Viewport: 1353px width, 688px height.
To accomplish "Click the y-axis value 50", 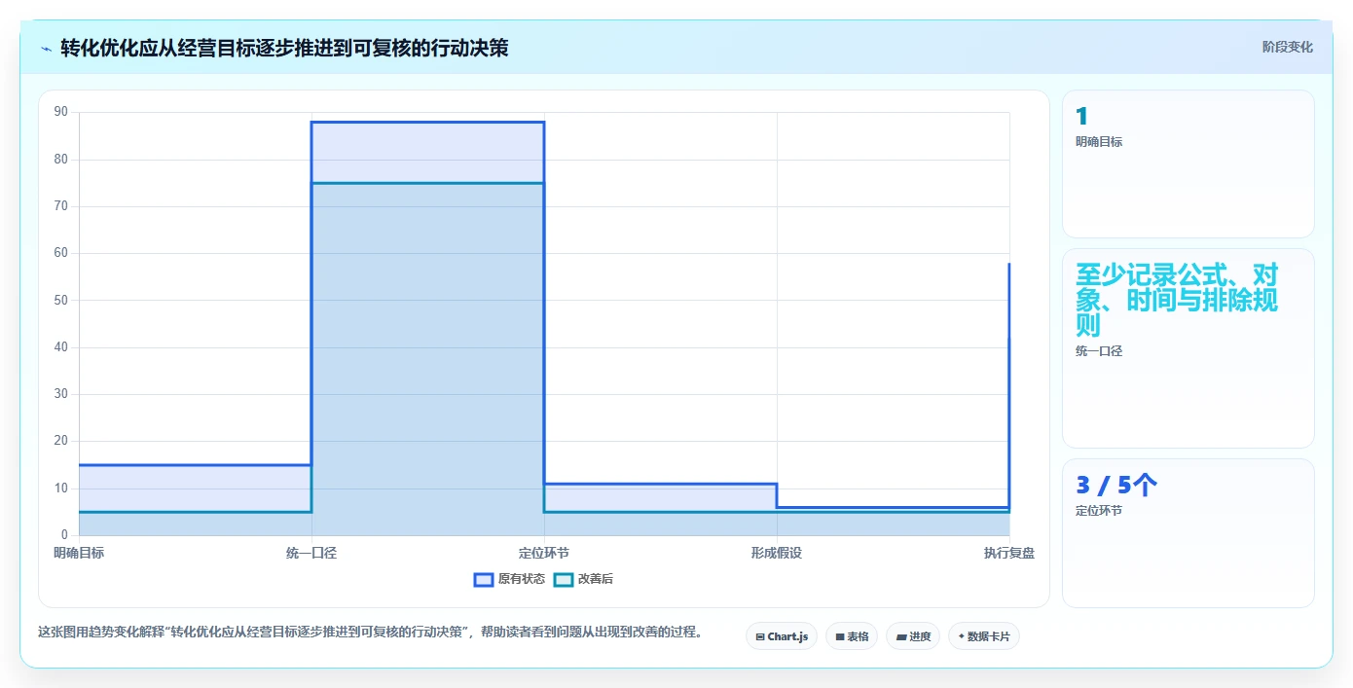I will [61, 300].
